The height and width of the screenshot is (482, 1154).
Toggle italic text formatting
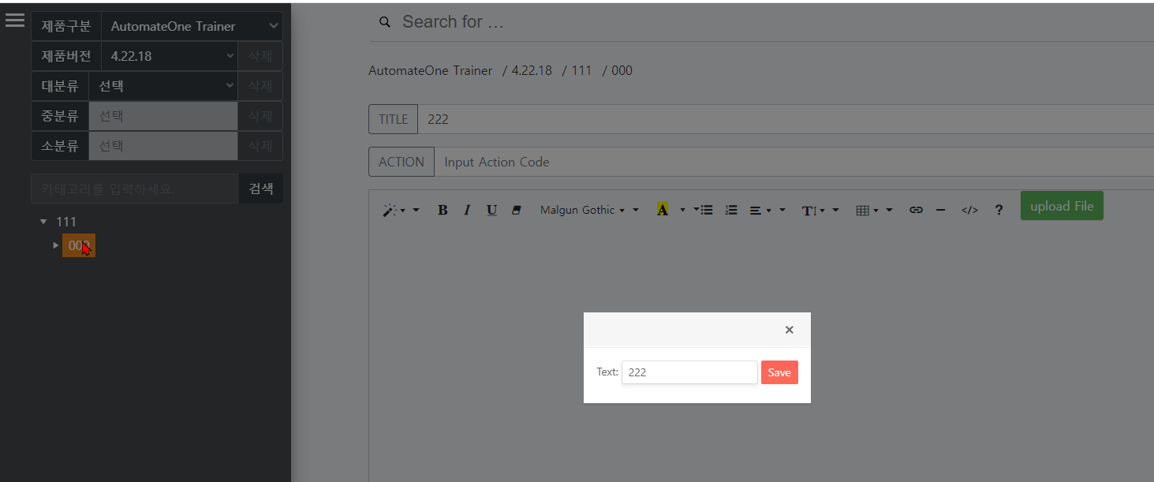point(467,210)
